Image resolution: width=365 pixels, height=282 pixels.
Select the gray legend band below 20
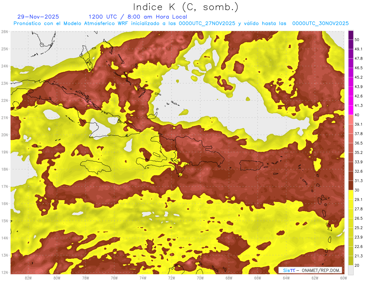(x=351, y=270)
